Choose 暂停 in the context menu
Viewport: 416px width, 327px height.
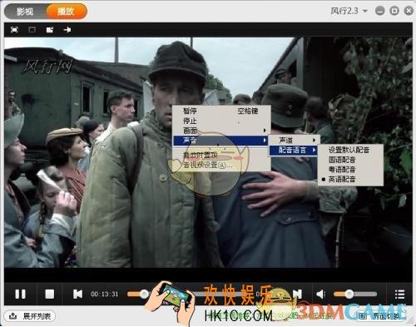pos(221,111)
